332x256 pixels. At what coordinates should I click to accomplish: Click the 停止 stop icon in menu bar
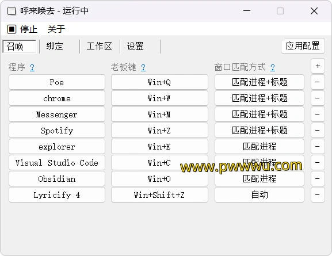pos(12,29)
